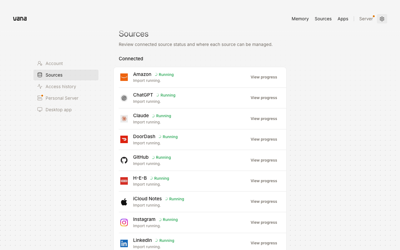The width and height of the screenshot is (400, 250).
Task: Click the DoorDash source logo
Action: 124,139
